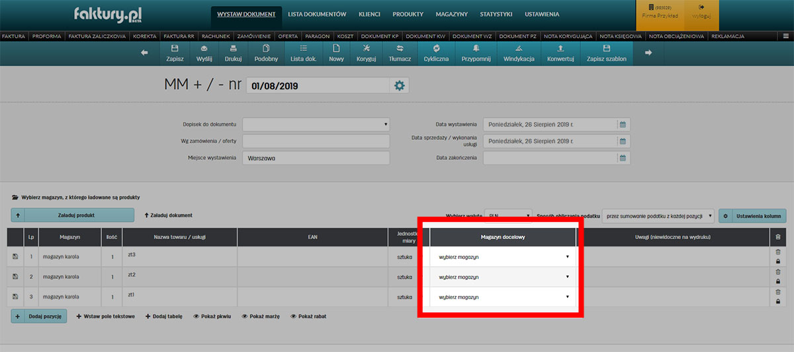Click Dodaj tabelę link
Screen dimensions: 794x352
pos(164,316)
